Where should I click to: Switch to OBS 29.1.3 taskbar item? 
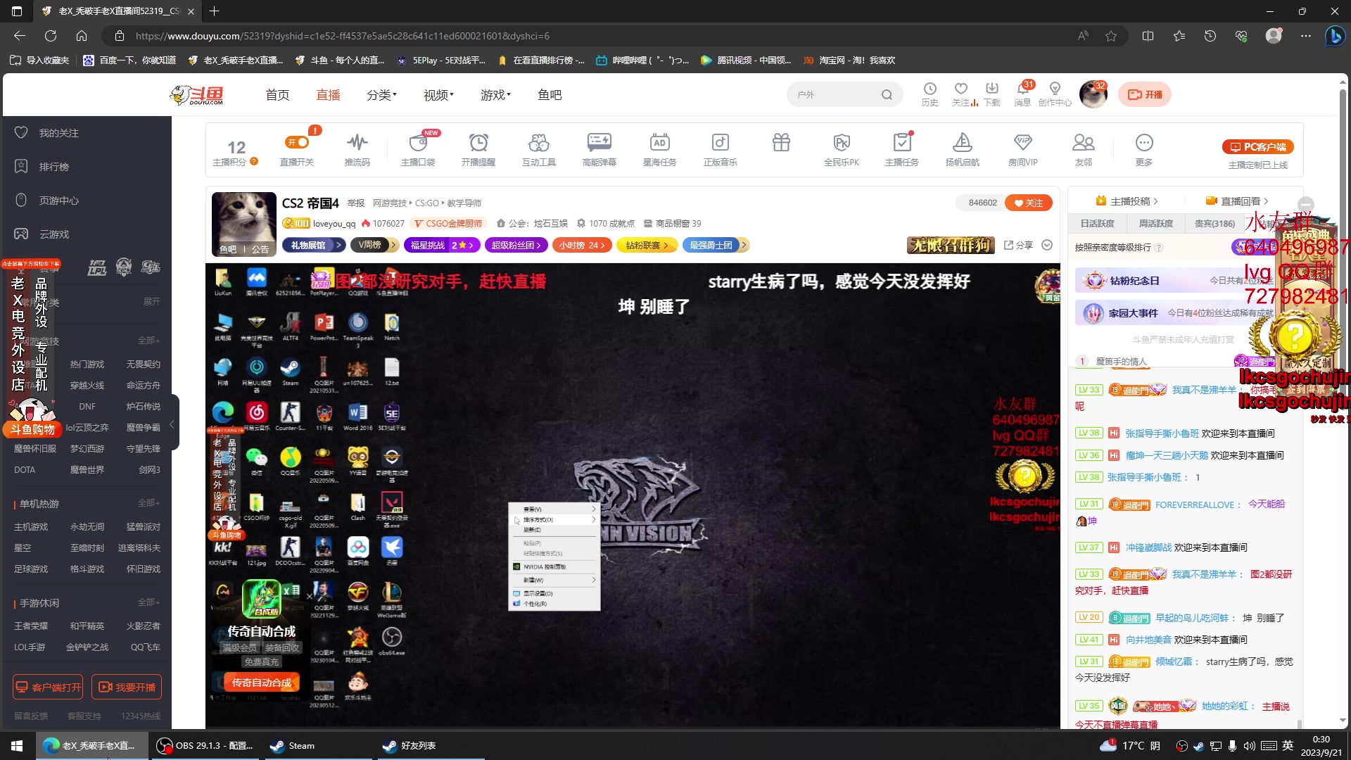click(x=205, y=745)
